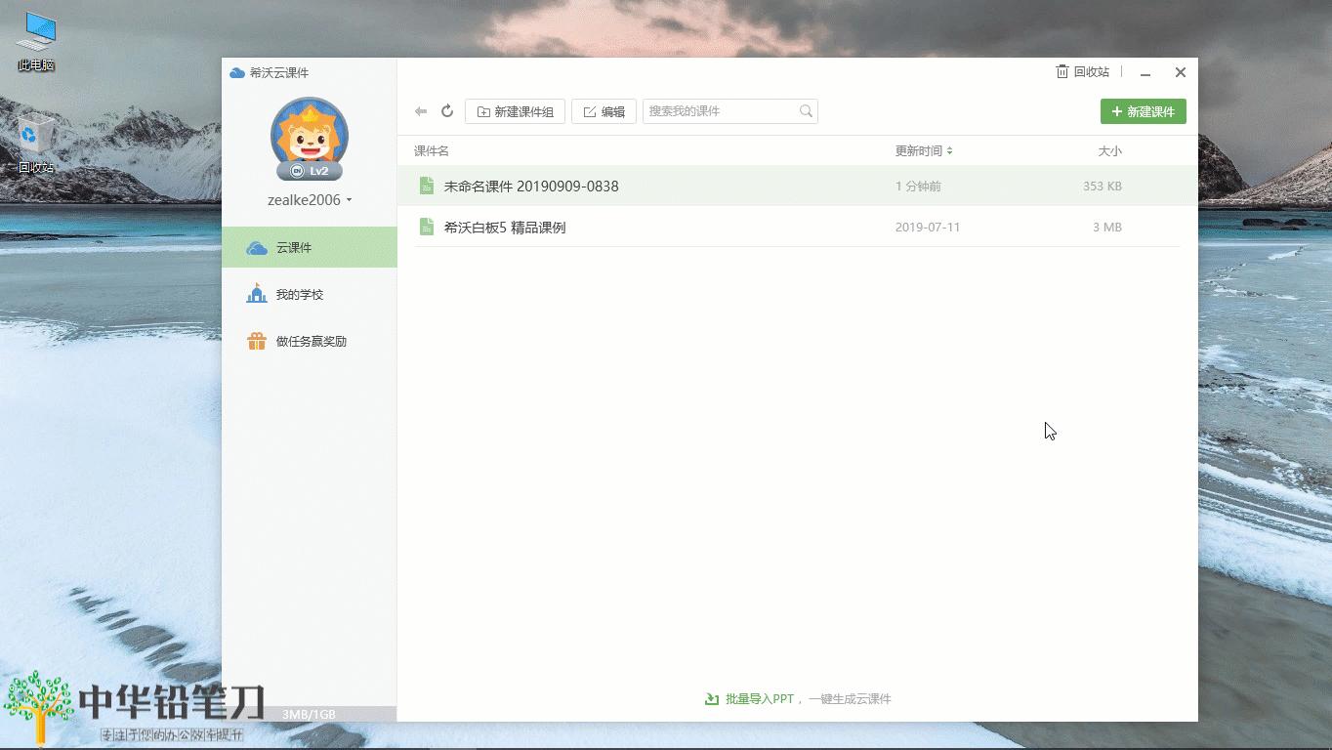Click the 希沃云课件 cloud logo
Screen dimensions: 1332x750
pyautogui.click(x=237, y=71)
